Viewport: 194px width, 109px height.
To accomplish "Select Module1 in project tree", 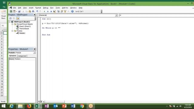I will tap(22, 33).
